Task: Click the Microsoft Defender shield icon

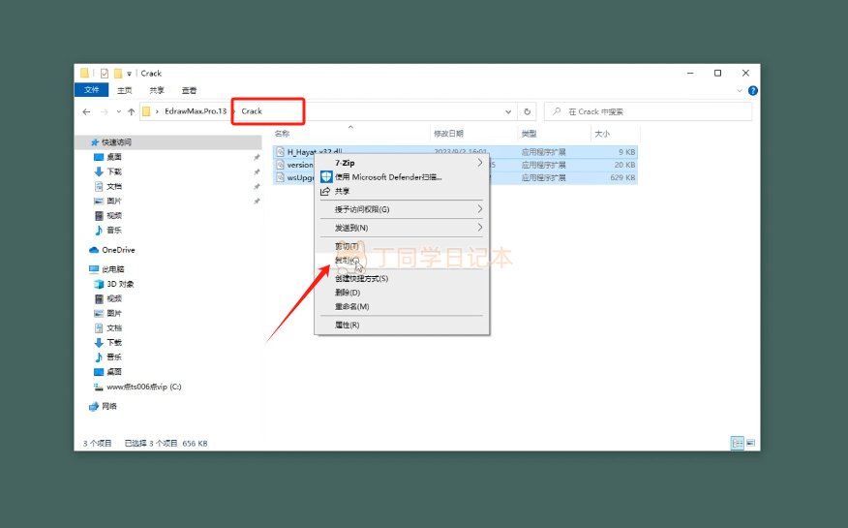Action: [326, 177]
